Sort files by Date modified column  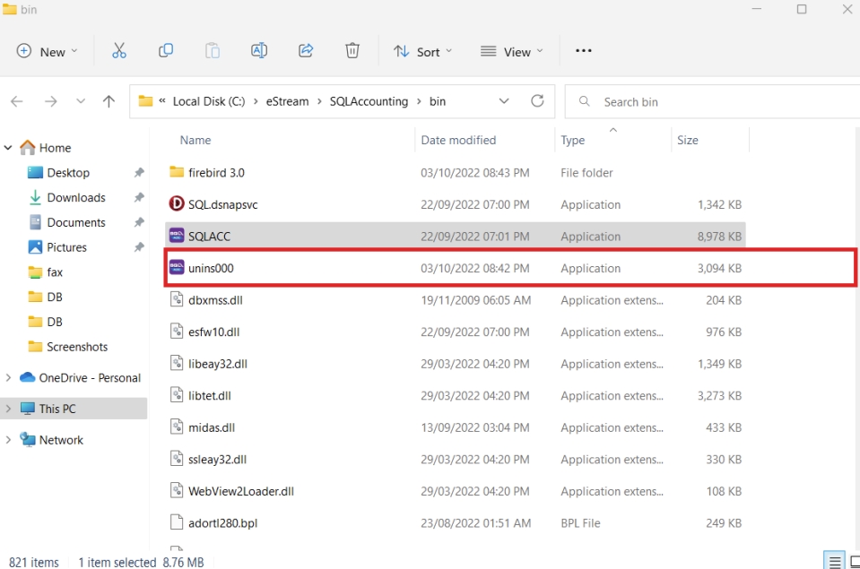(x=458, y=140)
